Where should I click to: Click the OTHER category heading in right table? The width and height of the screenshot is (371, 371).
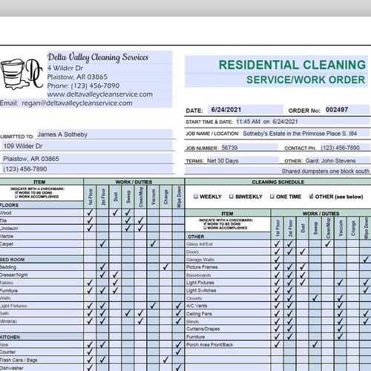click(196, 237)
